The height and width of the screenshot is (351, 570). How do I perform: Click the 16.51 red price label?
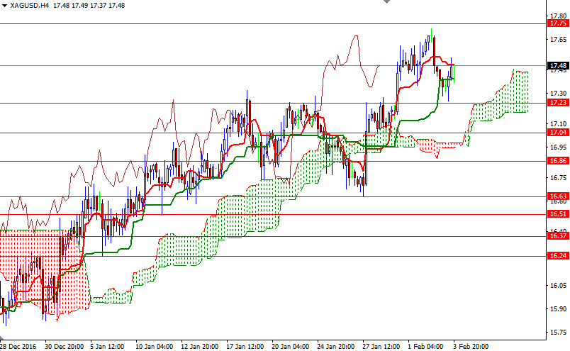point(558,214)
